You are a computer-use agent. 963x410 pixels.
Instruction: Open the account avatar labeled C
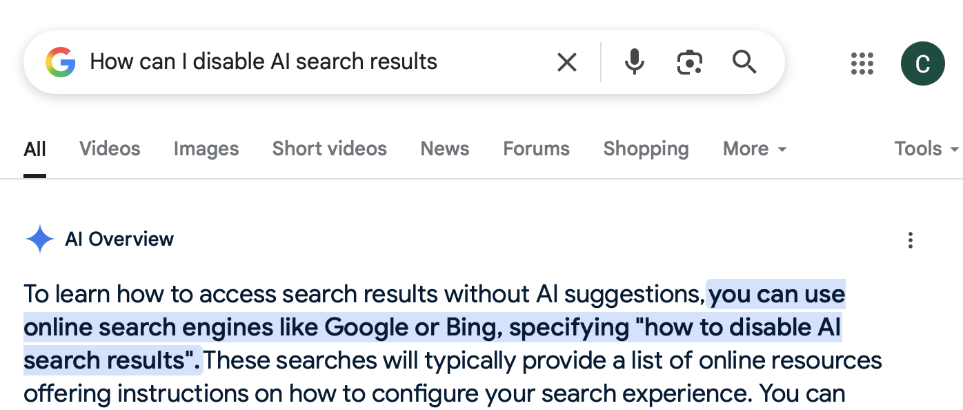922,63
